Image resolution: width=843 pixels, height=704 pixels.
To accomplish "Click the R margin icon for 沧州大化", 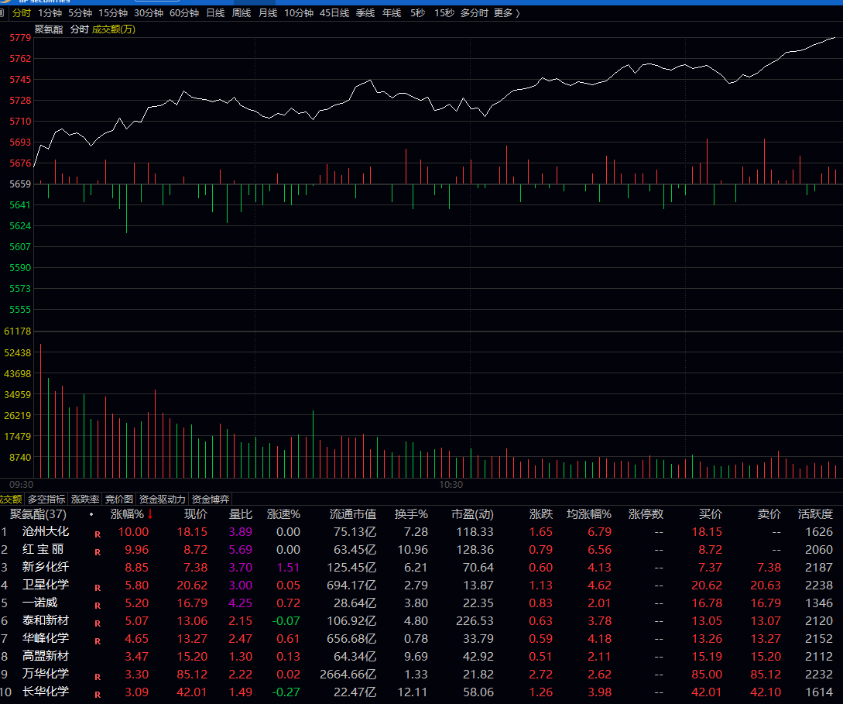I will click(x=98, y=534).
